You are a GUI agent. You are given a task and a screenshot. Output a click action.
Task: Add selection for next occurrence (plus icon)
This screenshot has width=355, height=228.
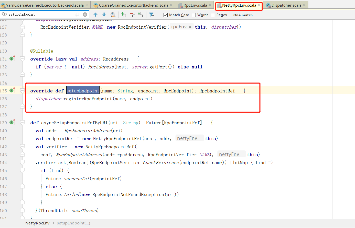[123, 15]
